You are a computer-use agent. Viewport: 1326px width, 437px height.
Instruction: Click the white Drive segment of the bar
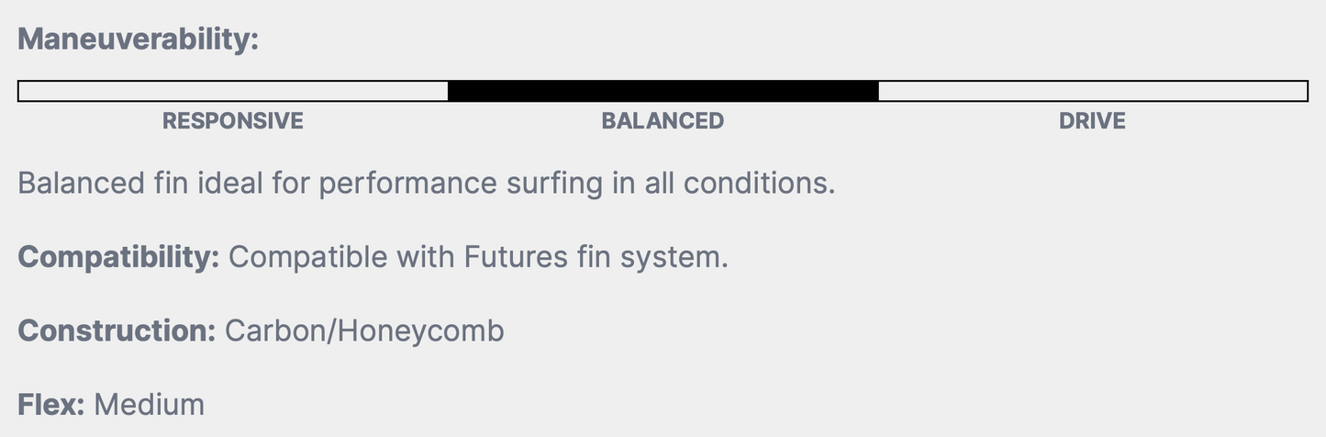pyautogui.click(x=1092, y=91)
